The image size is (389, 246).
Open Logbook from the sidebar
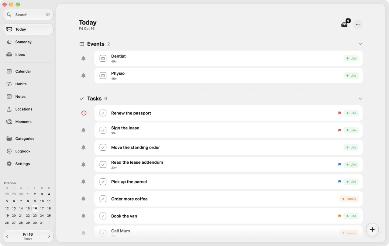28,151
